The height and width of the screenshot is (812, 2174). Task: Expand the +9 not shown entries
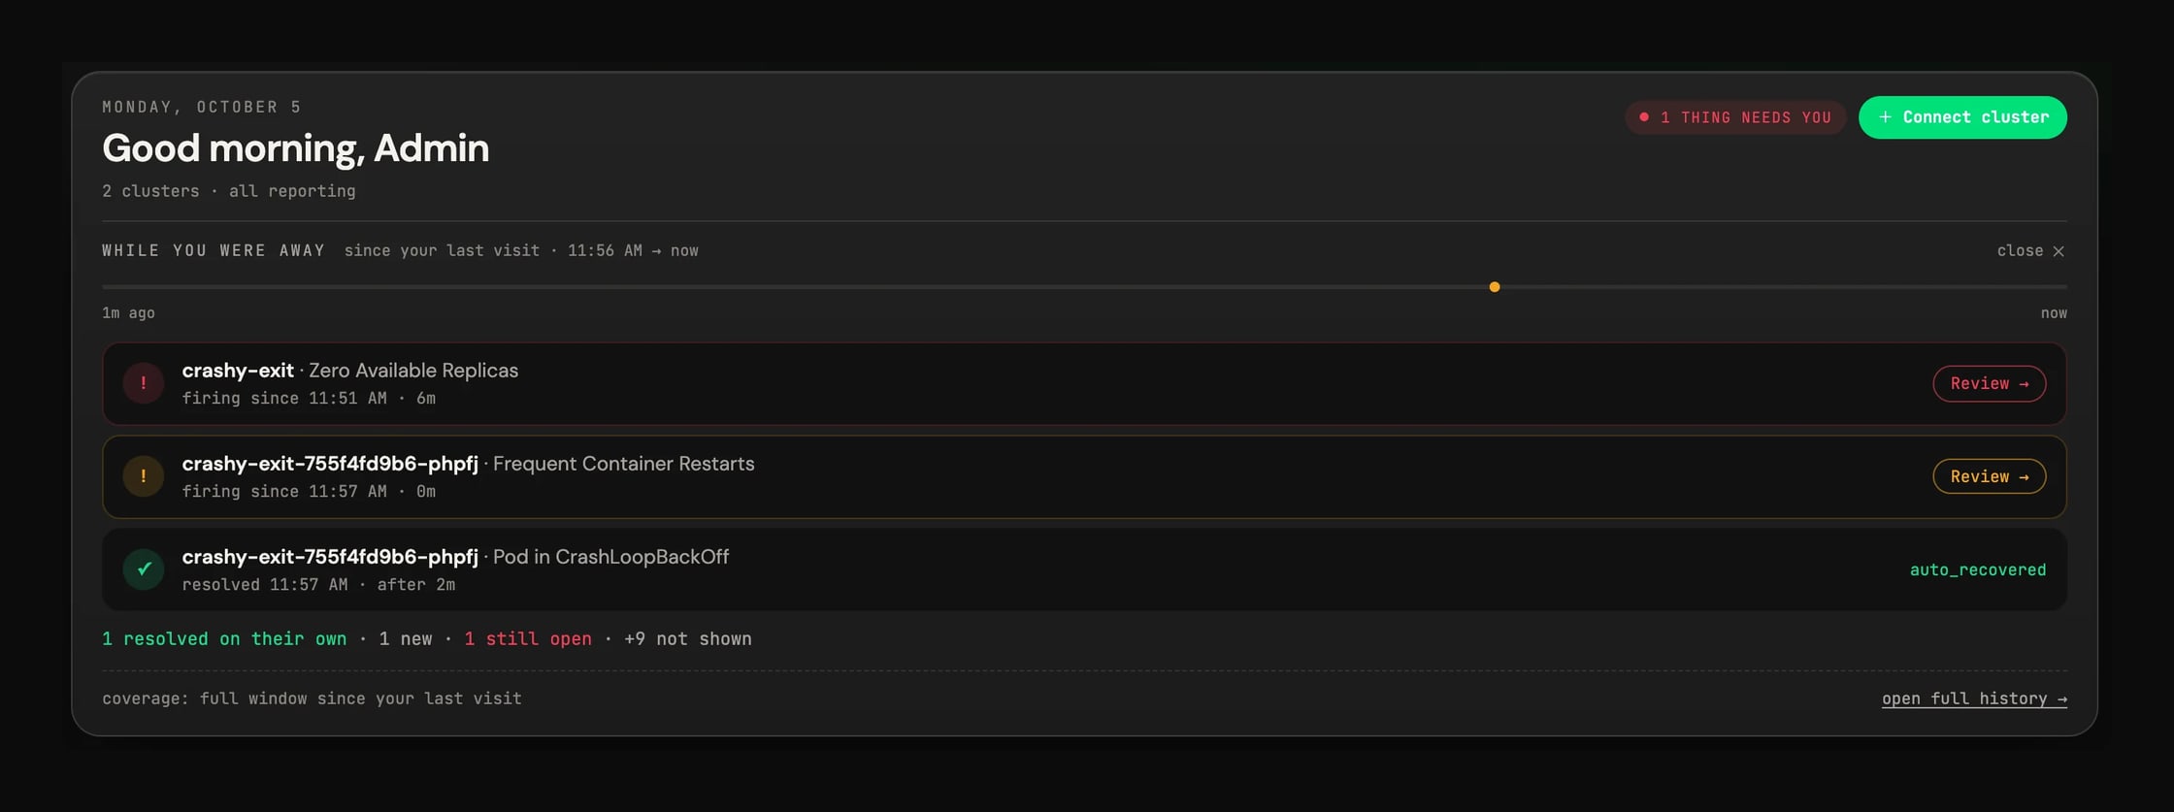click(x=687, y=639)
